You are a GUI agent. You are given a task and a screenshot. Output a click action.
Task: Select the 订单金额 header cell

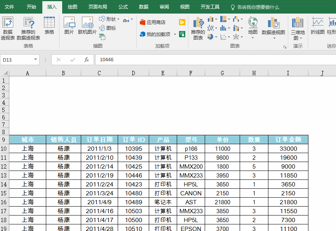tap(288, 140)
